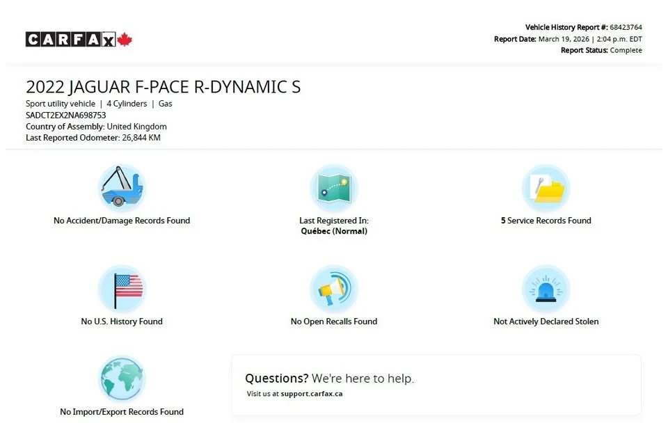The height and width of the screenshot is (437, 668).
Task: Click Last Registered In: label
Action: 334,221
